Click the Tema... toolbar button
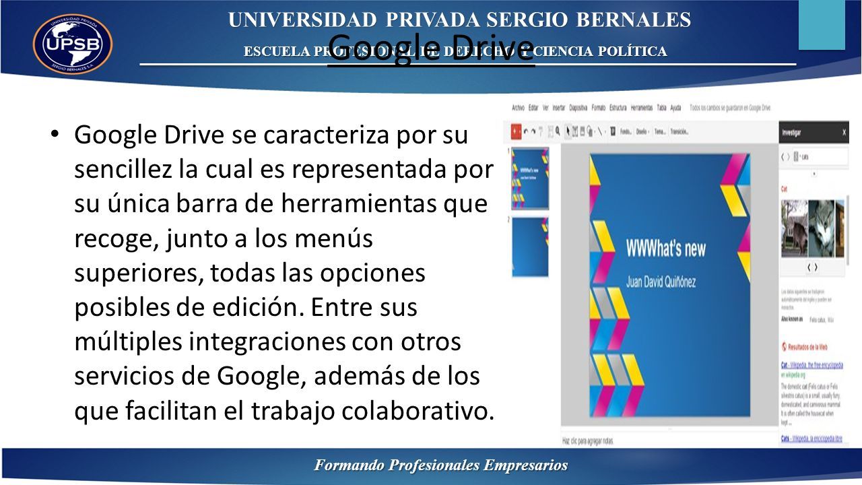The width and height of the screenshot is (862, 485). click(660, 132)
